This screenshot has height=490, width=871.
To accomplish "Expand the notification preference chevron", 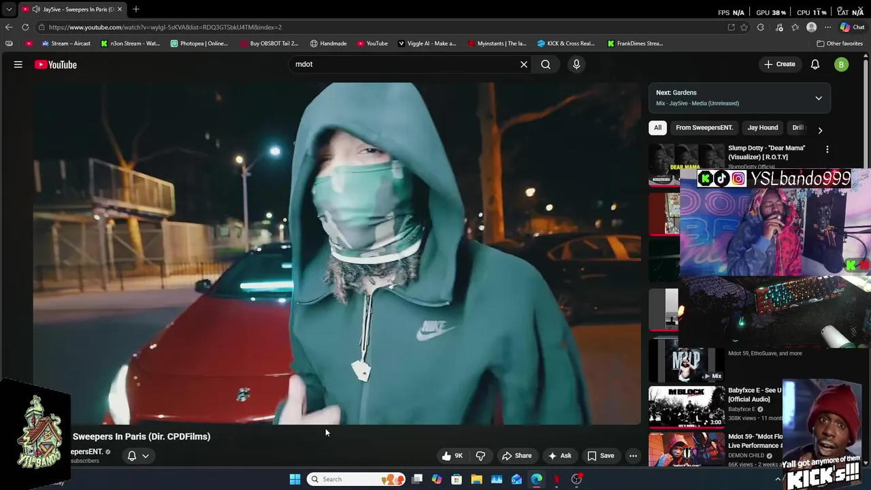I will tap(145, 456).
